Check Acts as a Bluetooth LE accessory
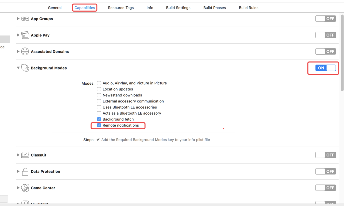The width and height of the screenshot is (344, 206). (99, 113)
